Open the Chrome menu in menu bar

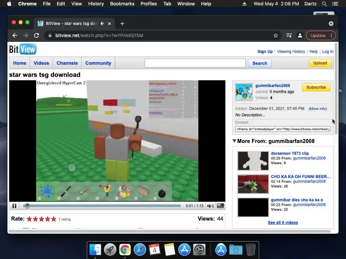pos(27,4)
